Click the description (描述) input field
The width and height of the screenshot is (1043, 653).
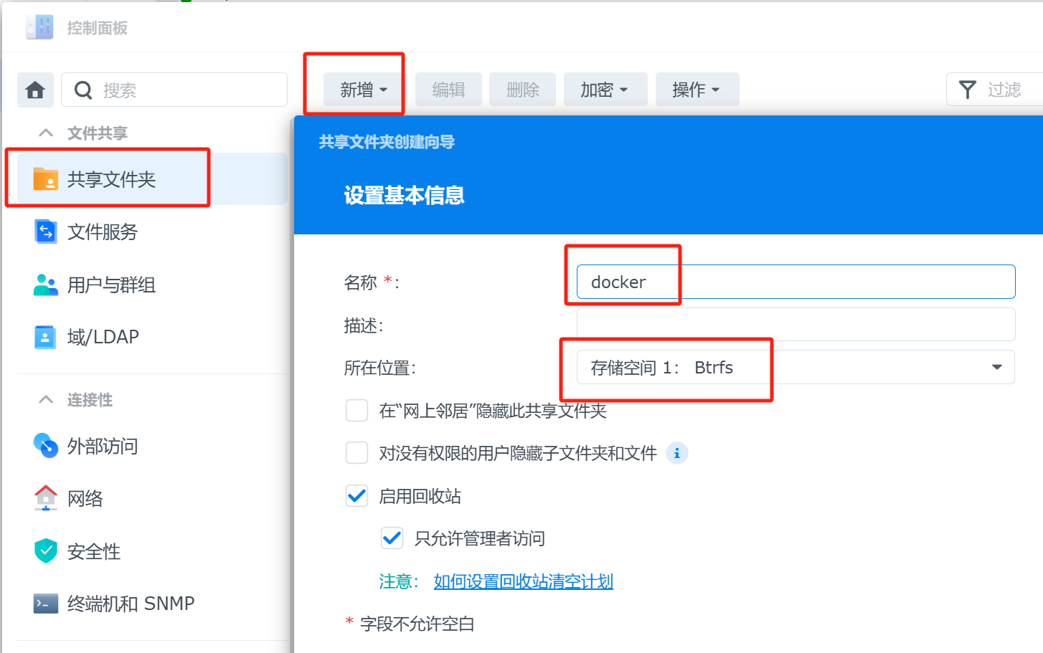pyautogui.click(x=795, y=325)
